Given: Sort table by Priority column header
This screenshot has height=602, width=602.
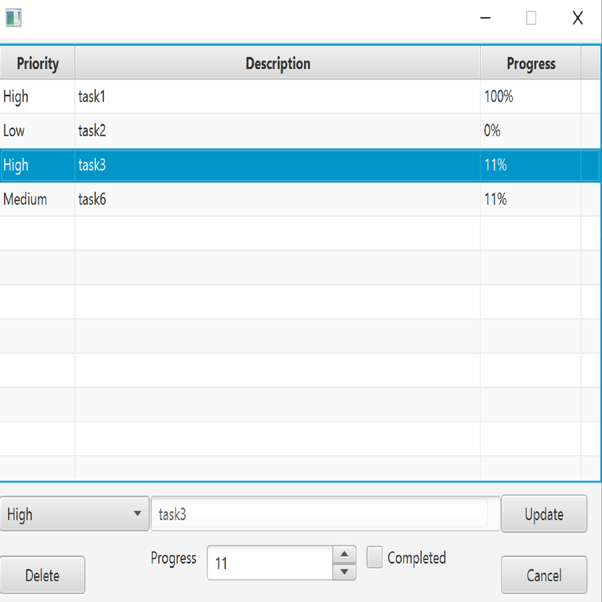Looking at the screenshot, I should 37,63.
